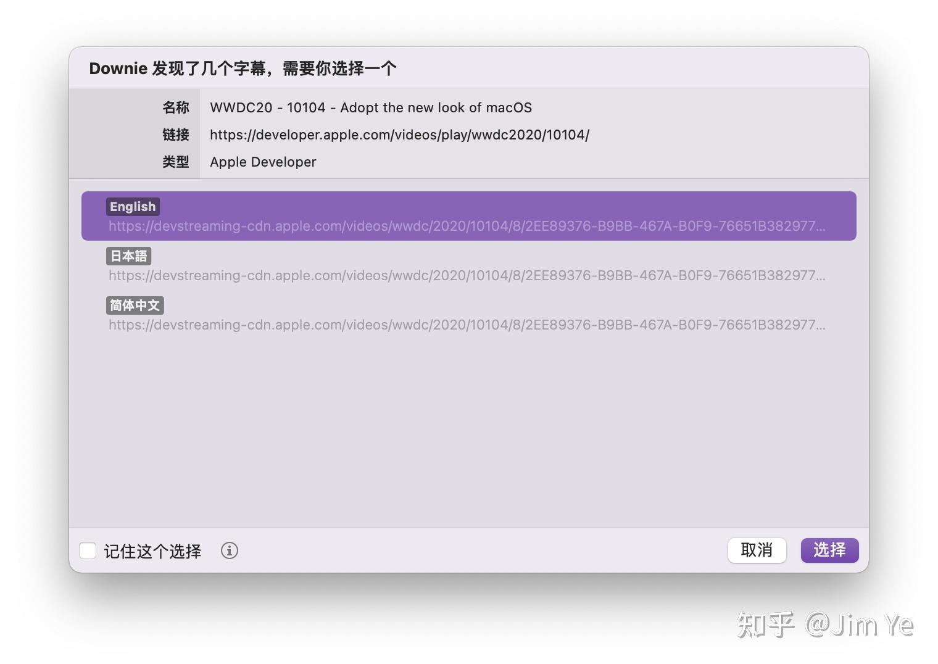Enable the 记住这个选择 checkbox
The height and width of the screenshot is (664, 938).
pyautogui.click(x=88, y=550)
